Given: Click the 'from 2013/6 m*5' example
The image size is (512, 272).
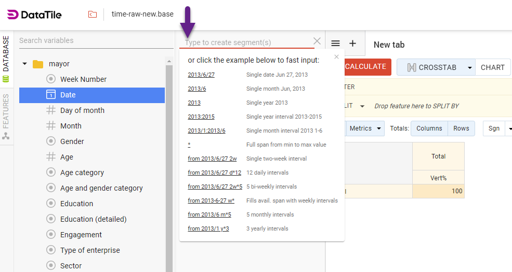Looking at the screenshot, I should 209,214.
